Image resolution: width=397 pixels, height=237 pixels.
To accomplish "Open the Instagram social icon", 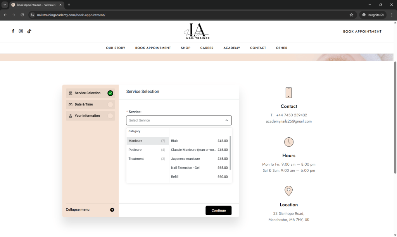I will tap(21, 31).
